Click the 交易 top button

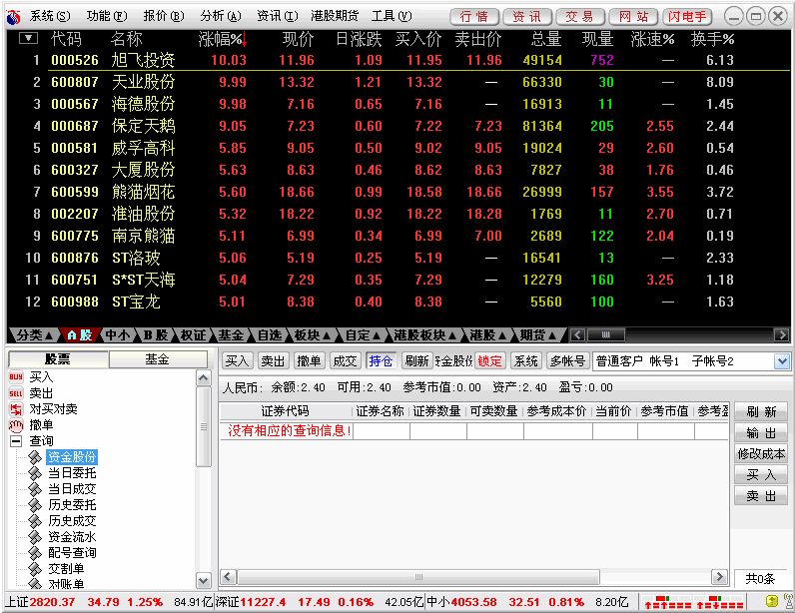tap(580, 17)
